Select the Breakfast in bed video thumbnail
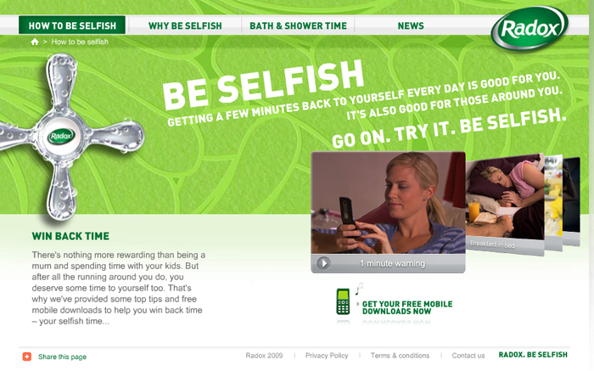 [505, 205]
